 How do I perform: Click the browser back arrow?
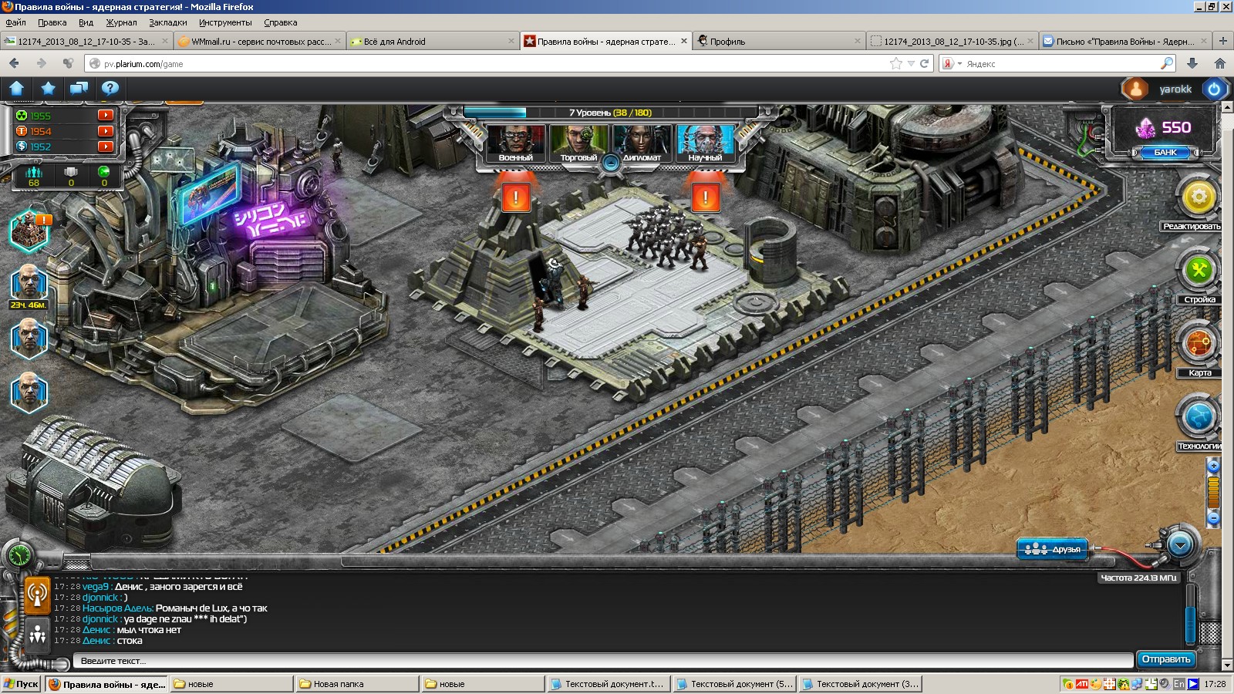click(14, 63)
